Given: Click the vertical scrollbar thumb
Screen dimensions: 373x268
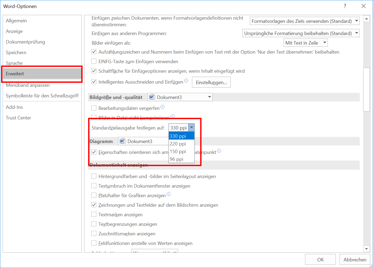Looking at the screenshot, I should click(x=367, y=89).
